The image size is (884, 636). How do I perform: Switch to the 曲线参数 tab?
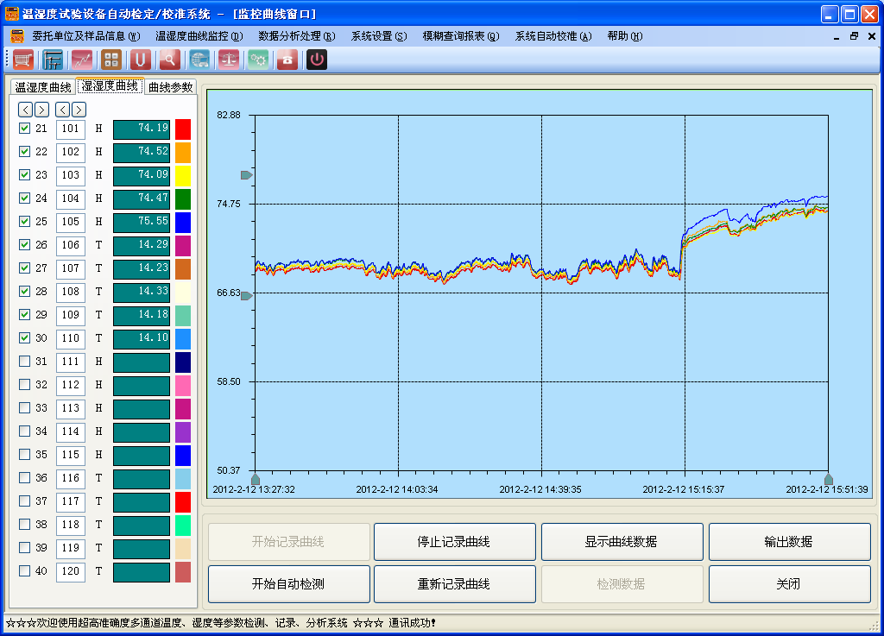point(170,86)
